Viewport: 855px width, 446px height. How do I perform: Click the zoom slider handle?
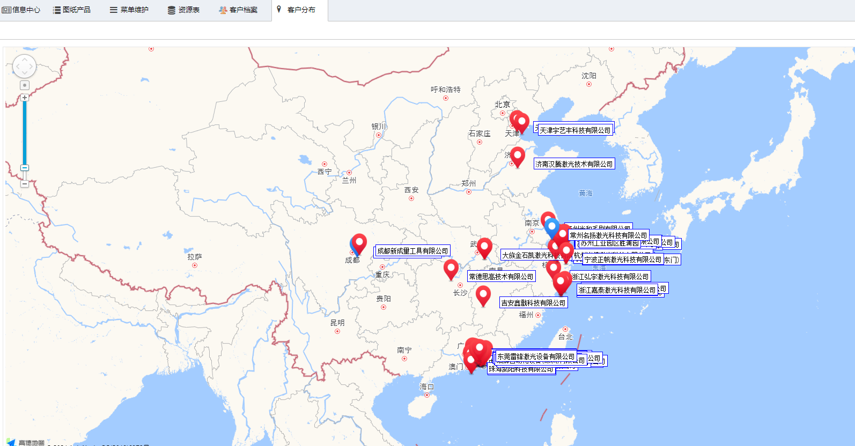(x=25, y=168)
